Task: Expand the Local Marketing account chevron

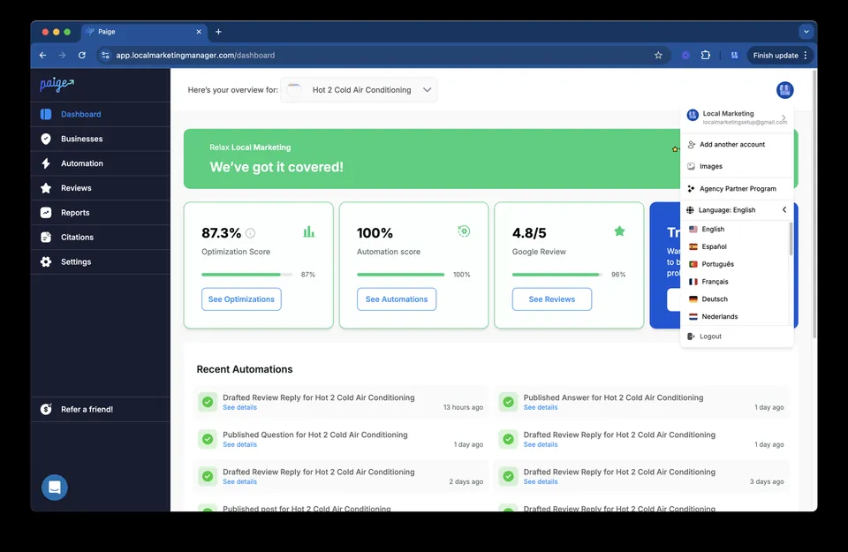Action: click(x=784, y=117)
